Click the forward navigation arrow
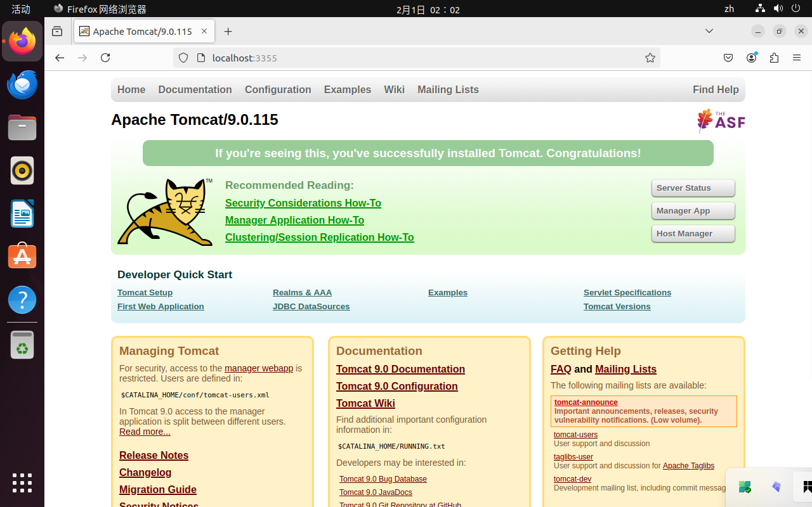812x507 pixels. point(82,58)
